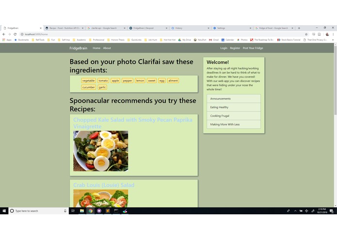This screenshot has height=239, width=337.
Task: Open the Chrome profile avatar
Action: point(327,34)
